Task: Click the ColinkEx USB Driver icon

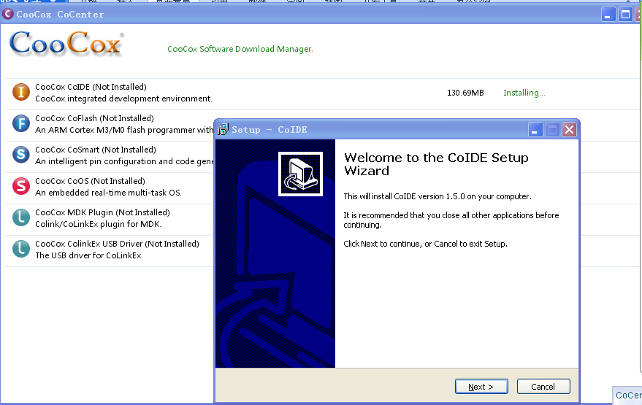Action: click(x=21, y=249)
